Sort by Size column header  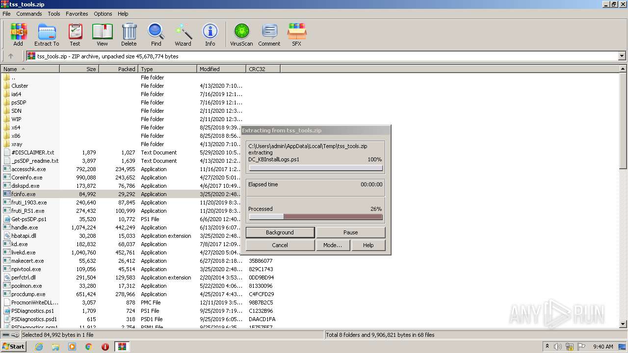(x=79, y=69)
